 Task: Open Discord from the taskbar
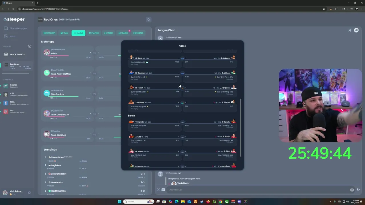point(239,202)
